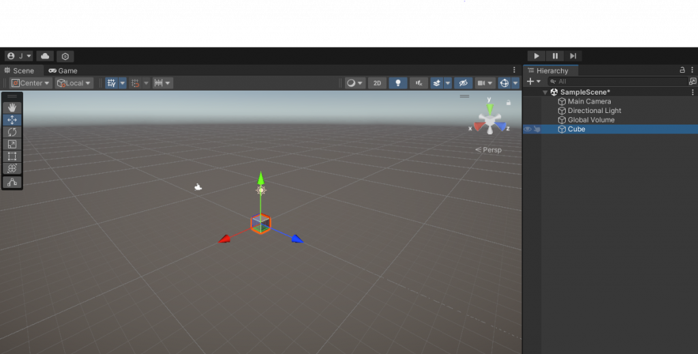Select the Move tool
This screenshot has height=354, width=698.
(12, 120)
